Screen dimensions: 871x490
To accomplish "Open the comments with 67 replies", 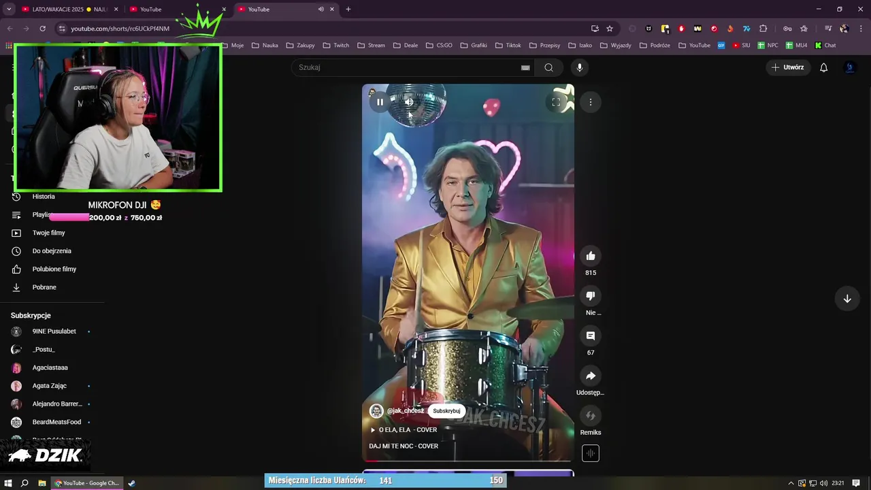I will 591,336.
